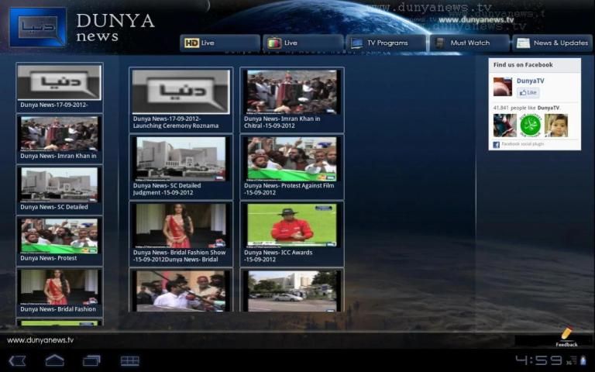The height and width of the screenshot is (372, 595).
Task: Tap the grid menu icon in navigation bar
Action: (129, 360)
